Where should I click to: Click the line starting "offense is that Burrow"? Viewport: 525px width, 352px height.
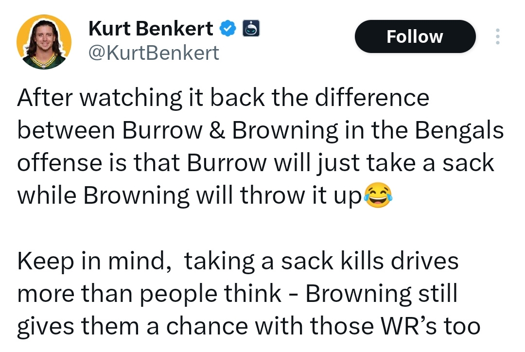[x=255, y=163]
